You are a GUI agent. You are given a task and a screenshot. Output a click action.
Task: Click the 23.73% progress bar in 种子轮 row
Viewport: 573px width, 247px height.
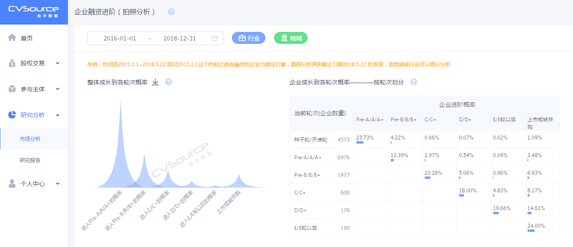tap(360, 142)
